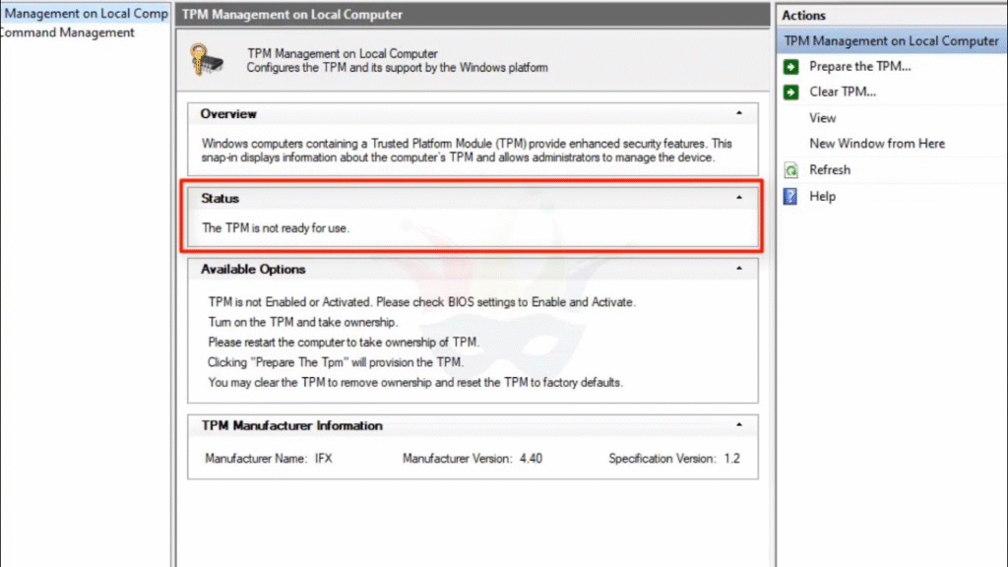Click the Clear TPM green arrow icon

790,92
